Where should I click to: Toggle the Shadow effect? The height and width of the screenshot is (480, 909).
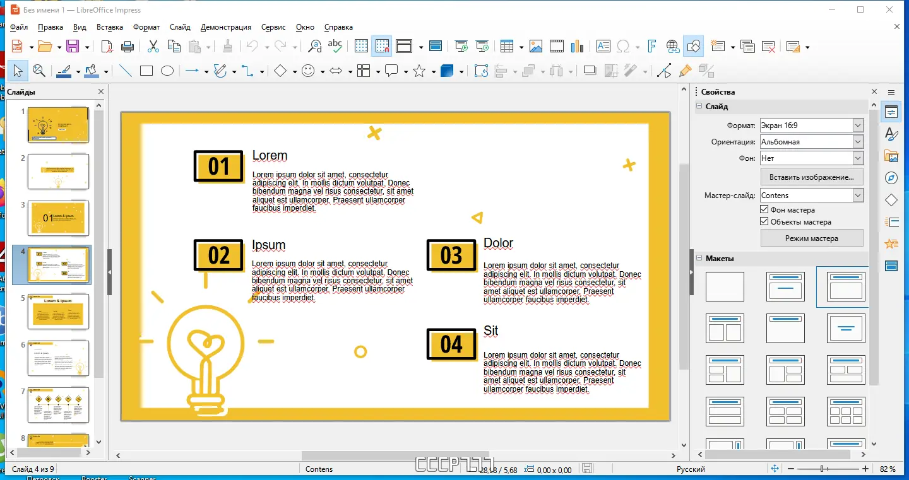590,71
